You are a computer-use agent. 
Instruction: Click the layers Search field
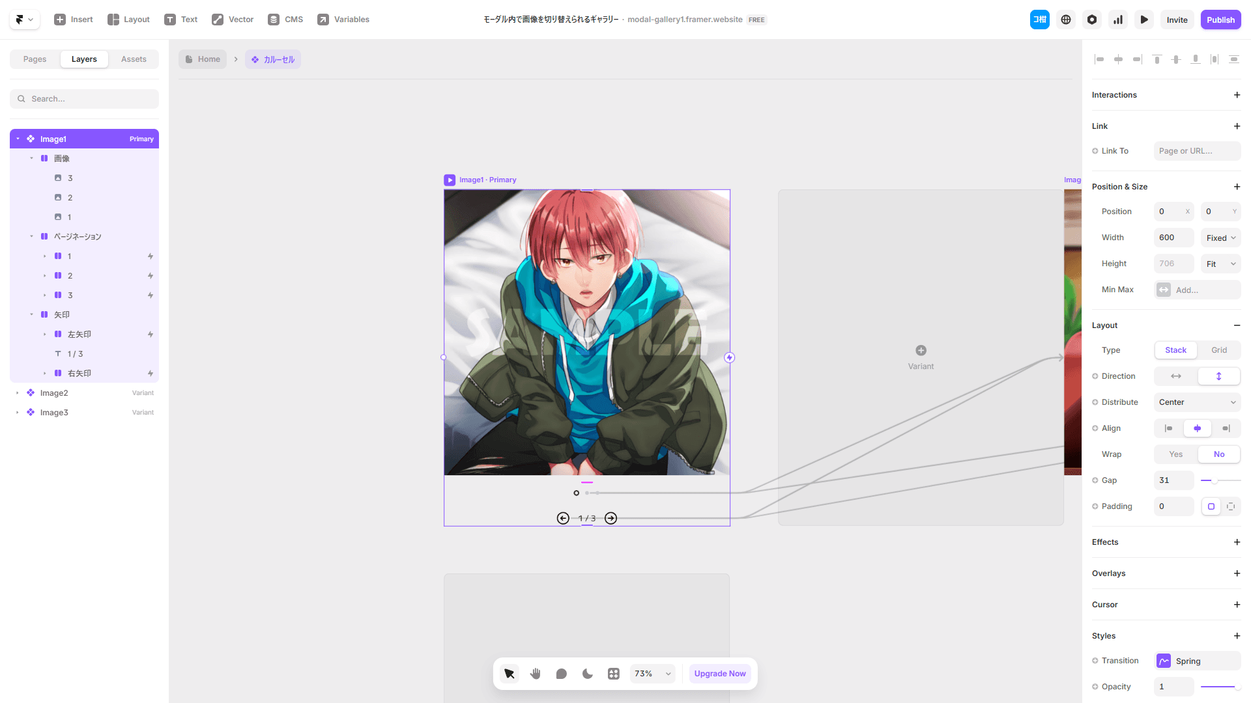pos(85,99)
